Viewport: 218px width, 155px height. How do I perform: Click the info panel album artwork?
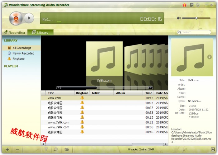(192, 57)
